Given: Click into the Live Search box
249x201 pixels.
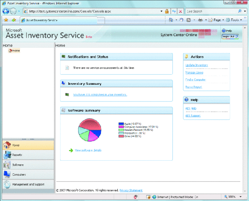Looking at the screenshot, I should point(211,11).
